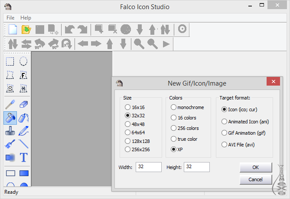Image resolution: width=290 pixels, height=199 pixels.
Task: Choose the true color option
Action: pos(174,139)
